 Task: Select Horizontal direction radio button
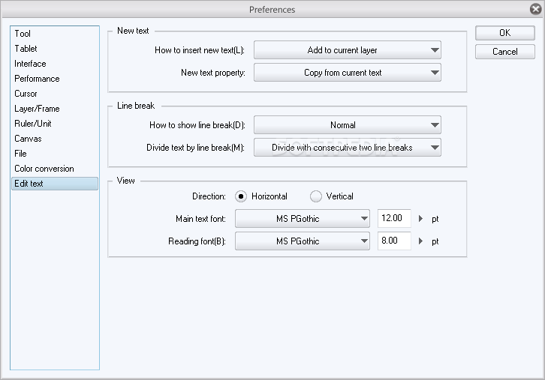point(241,196)
